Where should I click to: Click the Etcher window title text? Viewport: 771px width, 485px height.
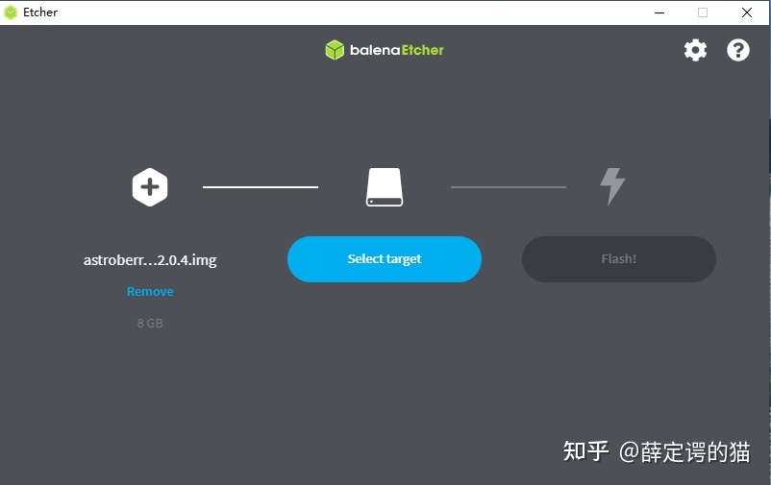pos(40,12)
